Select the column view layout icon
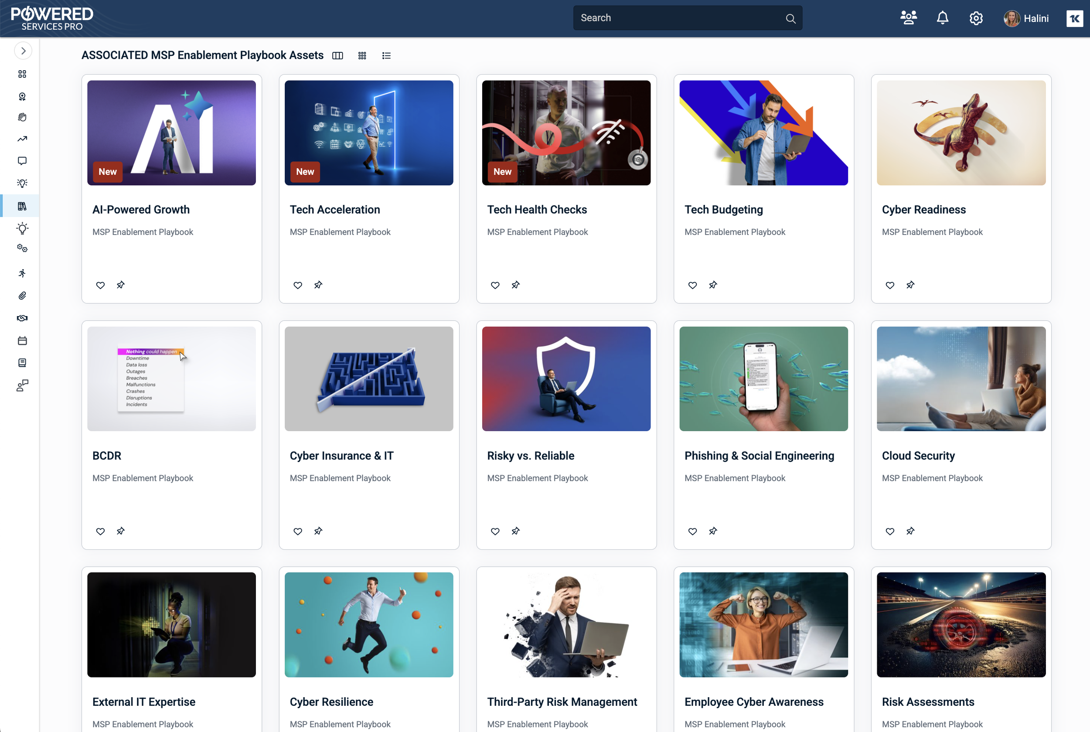The width and height of the screenshot is (1090, 732). [x=337, y=55]
